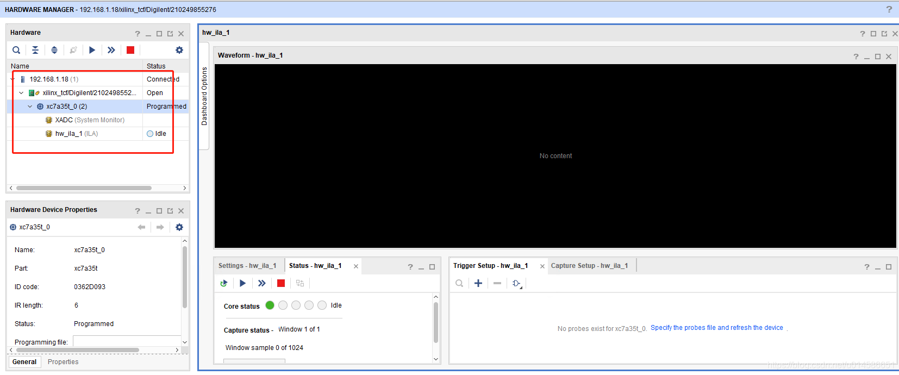Click the properties vertical scrollbar
Screen dimensions: 899x375
pos(185,277)
